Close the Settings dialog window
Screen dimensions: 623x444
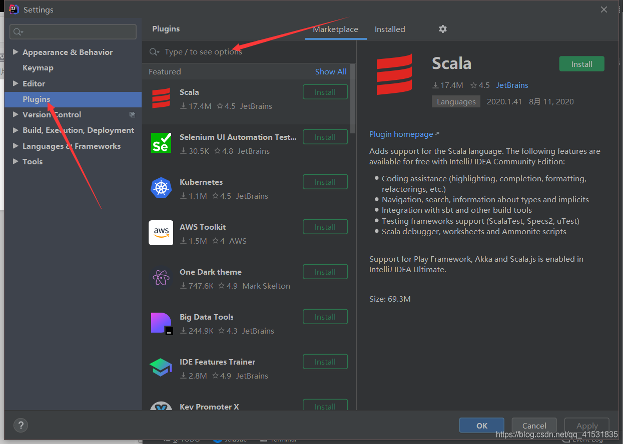coord(604,9)
